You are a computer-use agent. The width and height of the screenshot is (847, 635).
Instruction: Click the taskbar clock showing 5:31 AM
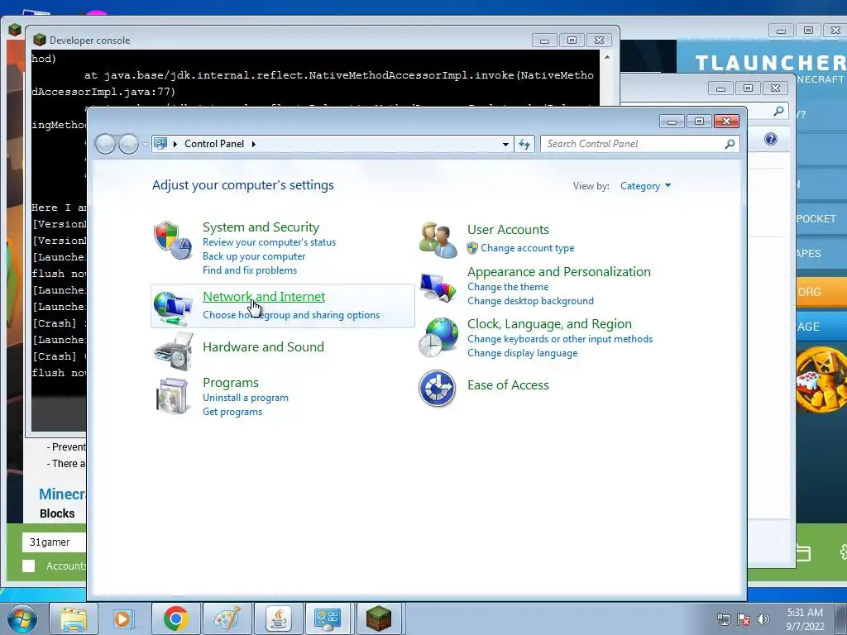805,619
